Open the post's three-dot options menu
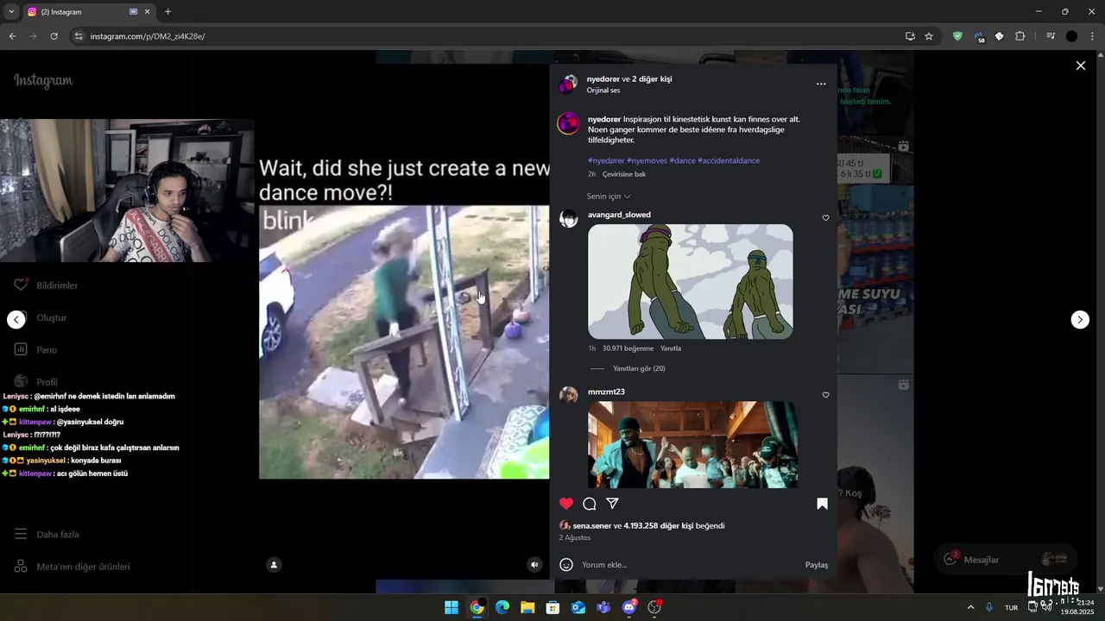 [x=821, y=84]
